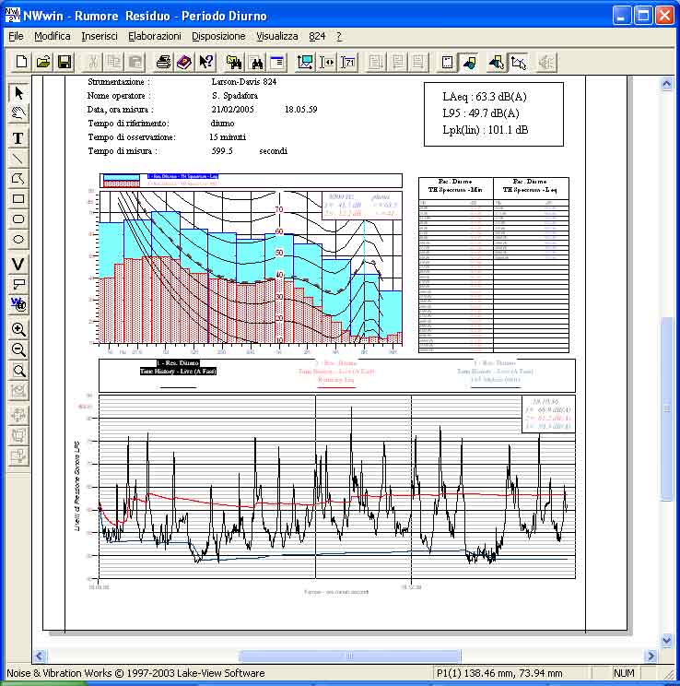680x686 pixels.
Task: Select the hand pan tool
Action: pyautogui.click(x=18, y=113)
